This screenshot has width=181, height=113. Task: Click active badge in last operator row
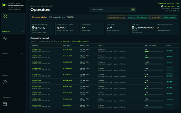click(x=169, y=106)
